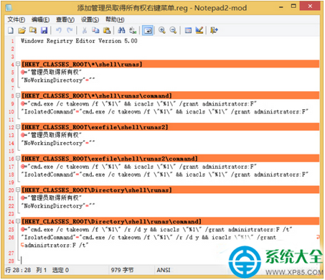
Task: Click the Browse file icon
Action: [x=33, y=30]
